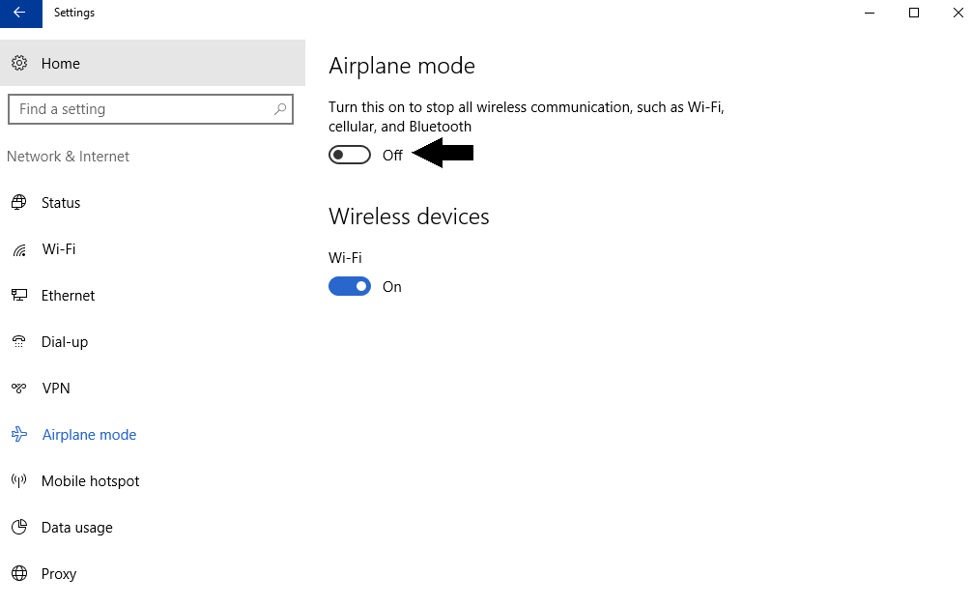Click the back arrow button
The width and height of the screenshot is (972, 606).
pos(20,13)
